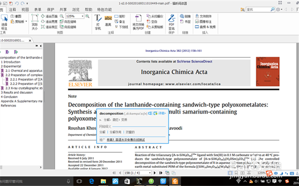
Task: Go to the next page
Action: (155, 173)
